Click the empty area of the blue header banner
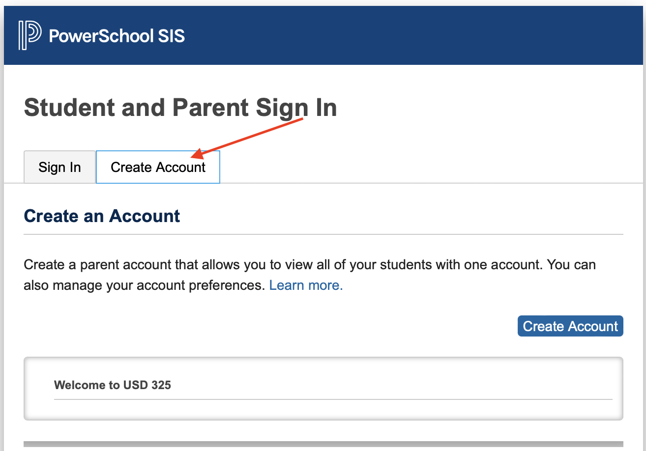646x451 pixels. point(413,35)
